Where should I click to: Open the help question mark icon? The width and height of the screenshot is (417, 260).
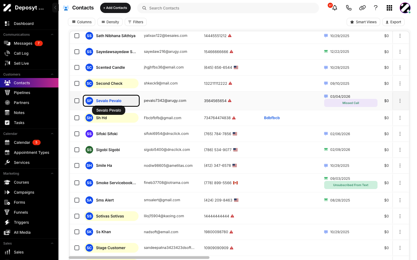coord(376,8)
